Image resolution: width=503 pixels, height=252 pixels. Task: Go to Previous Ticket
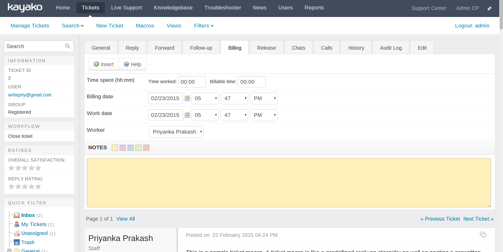[440, 219]
